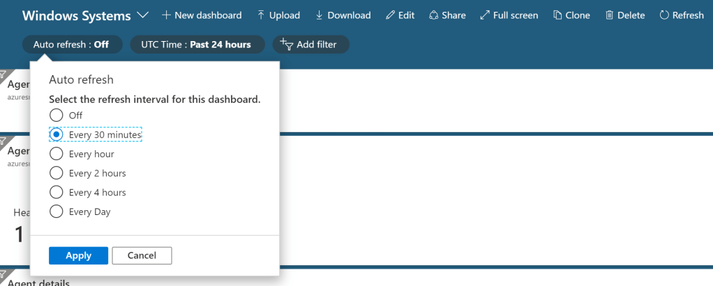This screenshot has width=713, height=286.
Task: Click the Download arrow icon
Action: [x=319, y=15]
